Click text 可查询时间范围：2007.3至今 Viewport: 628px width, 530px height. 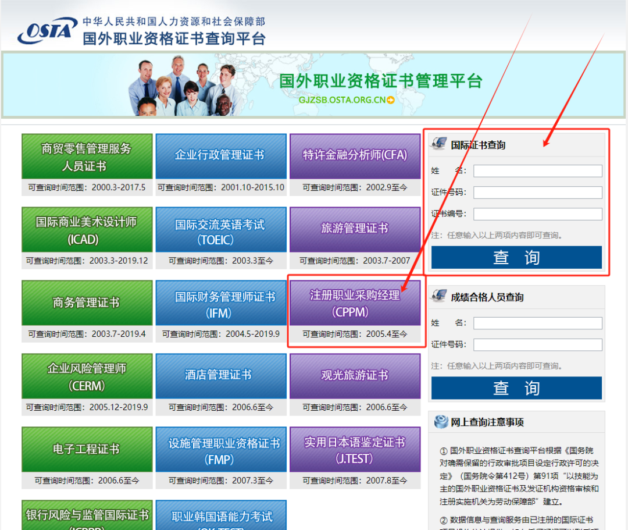click(221, 481)
